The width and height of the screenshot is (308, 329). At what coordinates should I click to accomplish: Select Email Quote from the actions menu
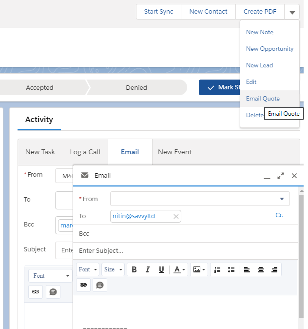263,99
